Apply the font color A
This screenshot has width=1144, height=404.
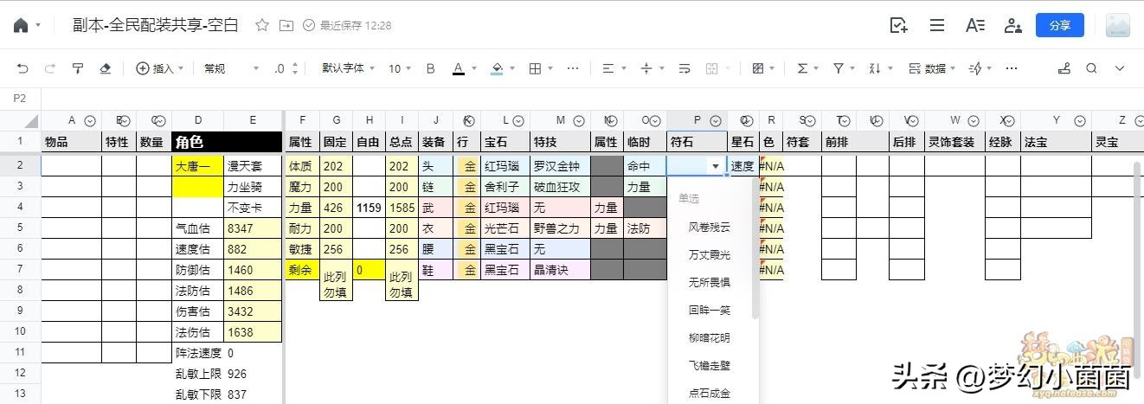point(459,68)
